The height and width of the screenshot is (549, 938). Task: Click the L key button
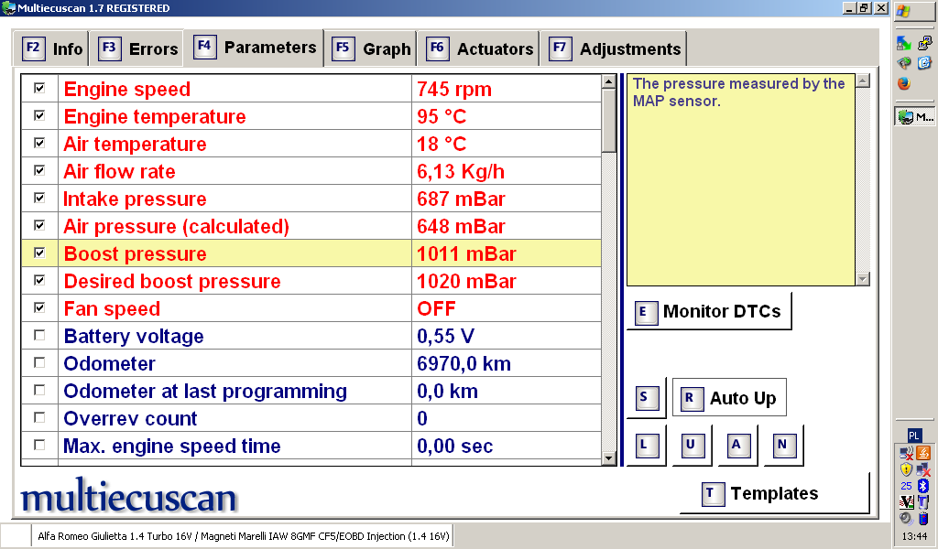(x=646, y=445)
